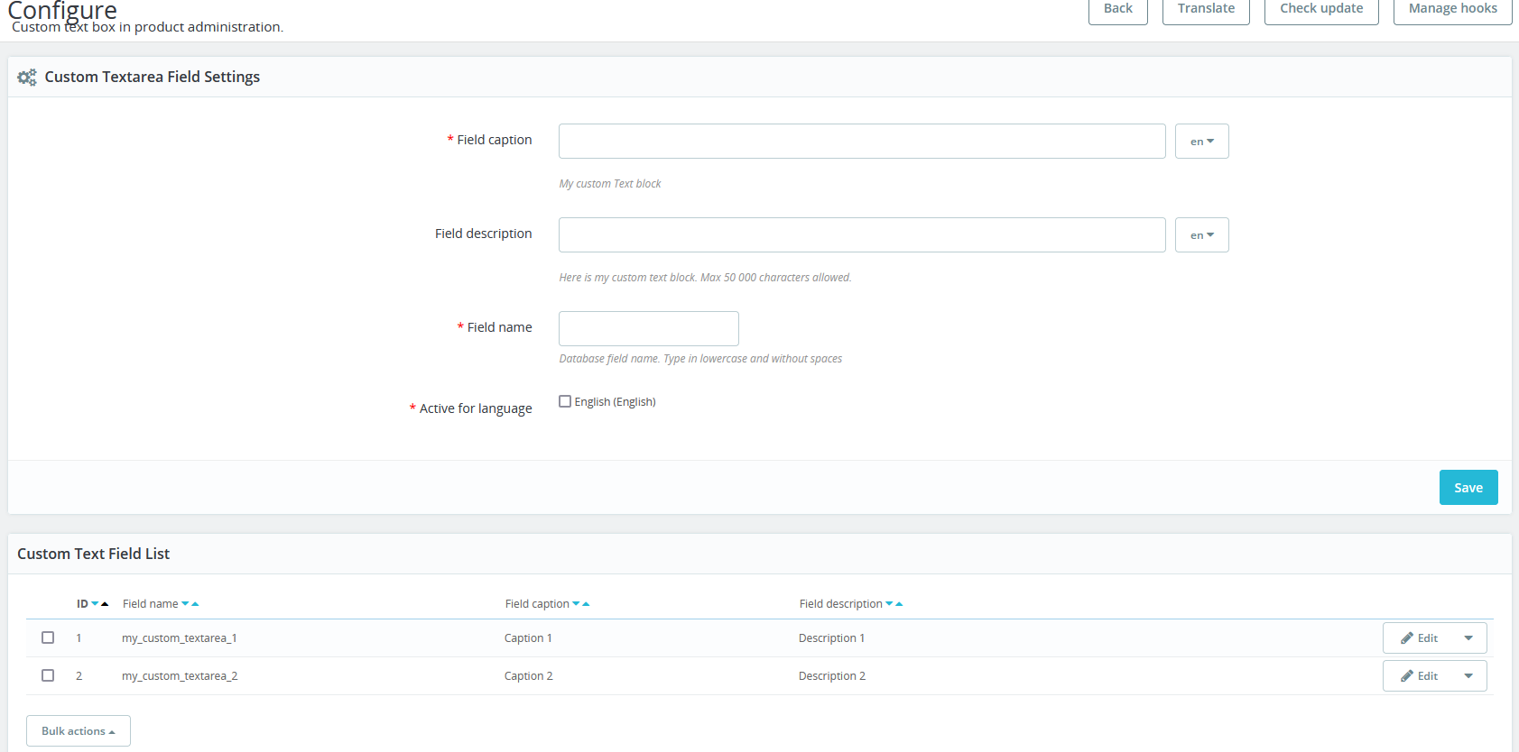The height and width of the screenshot is (752, 1519).
Task: Focus the Field caption input
Action: [862, 142]
